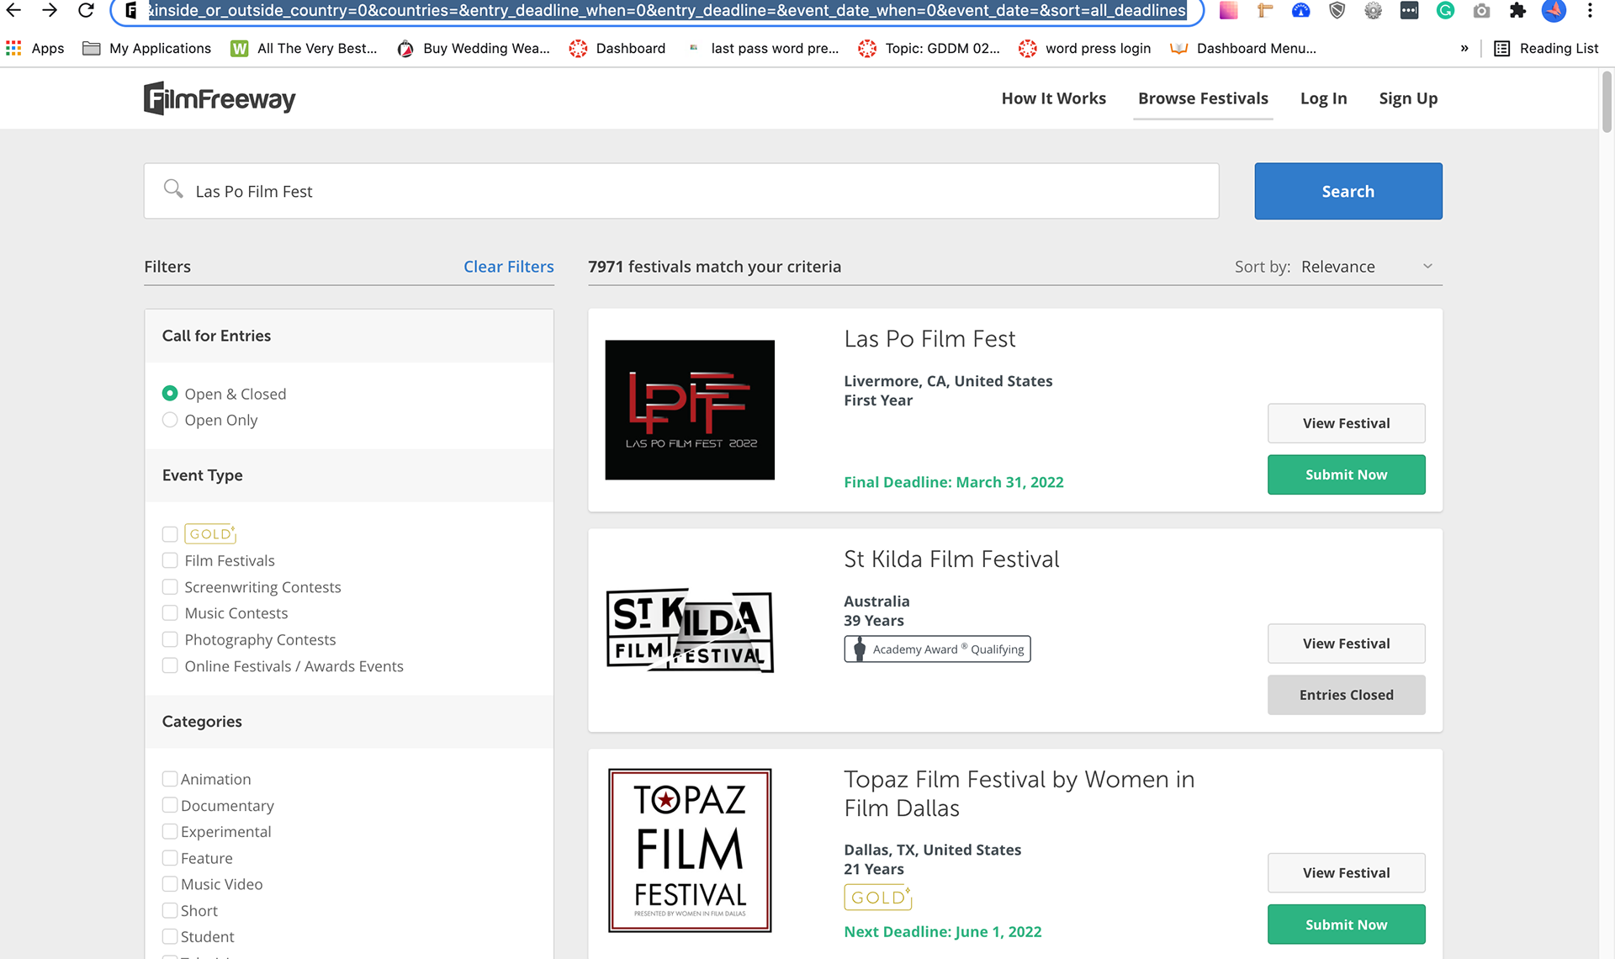The width and height of the screenshot is (1615, 959).
Task: Open the All The Very Best bookmark
Action: (x=304, y=48)
